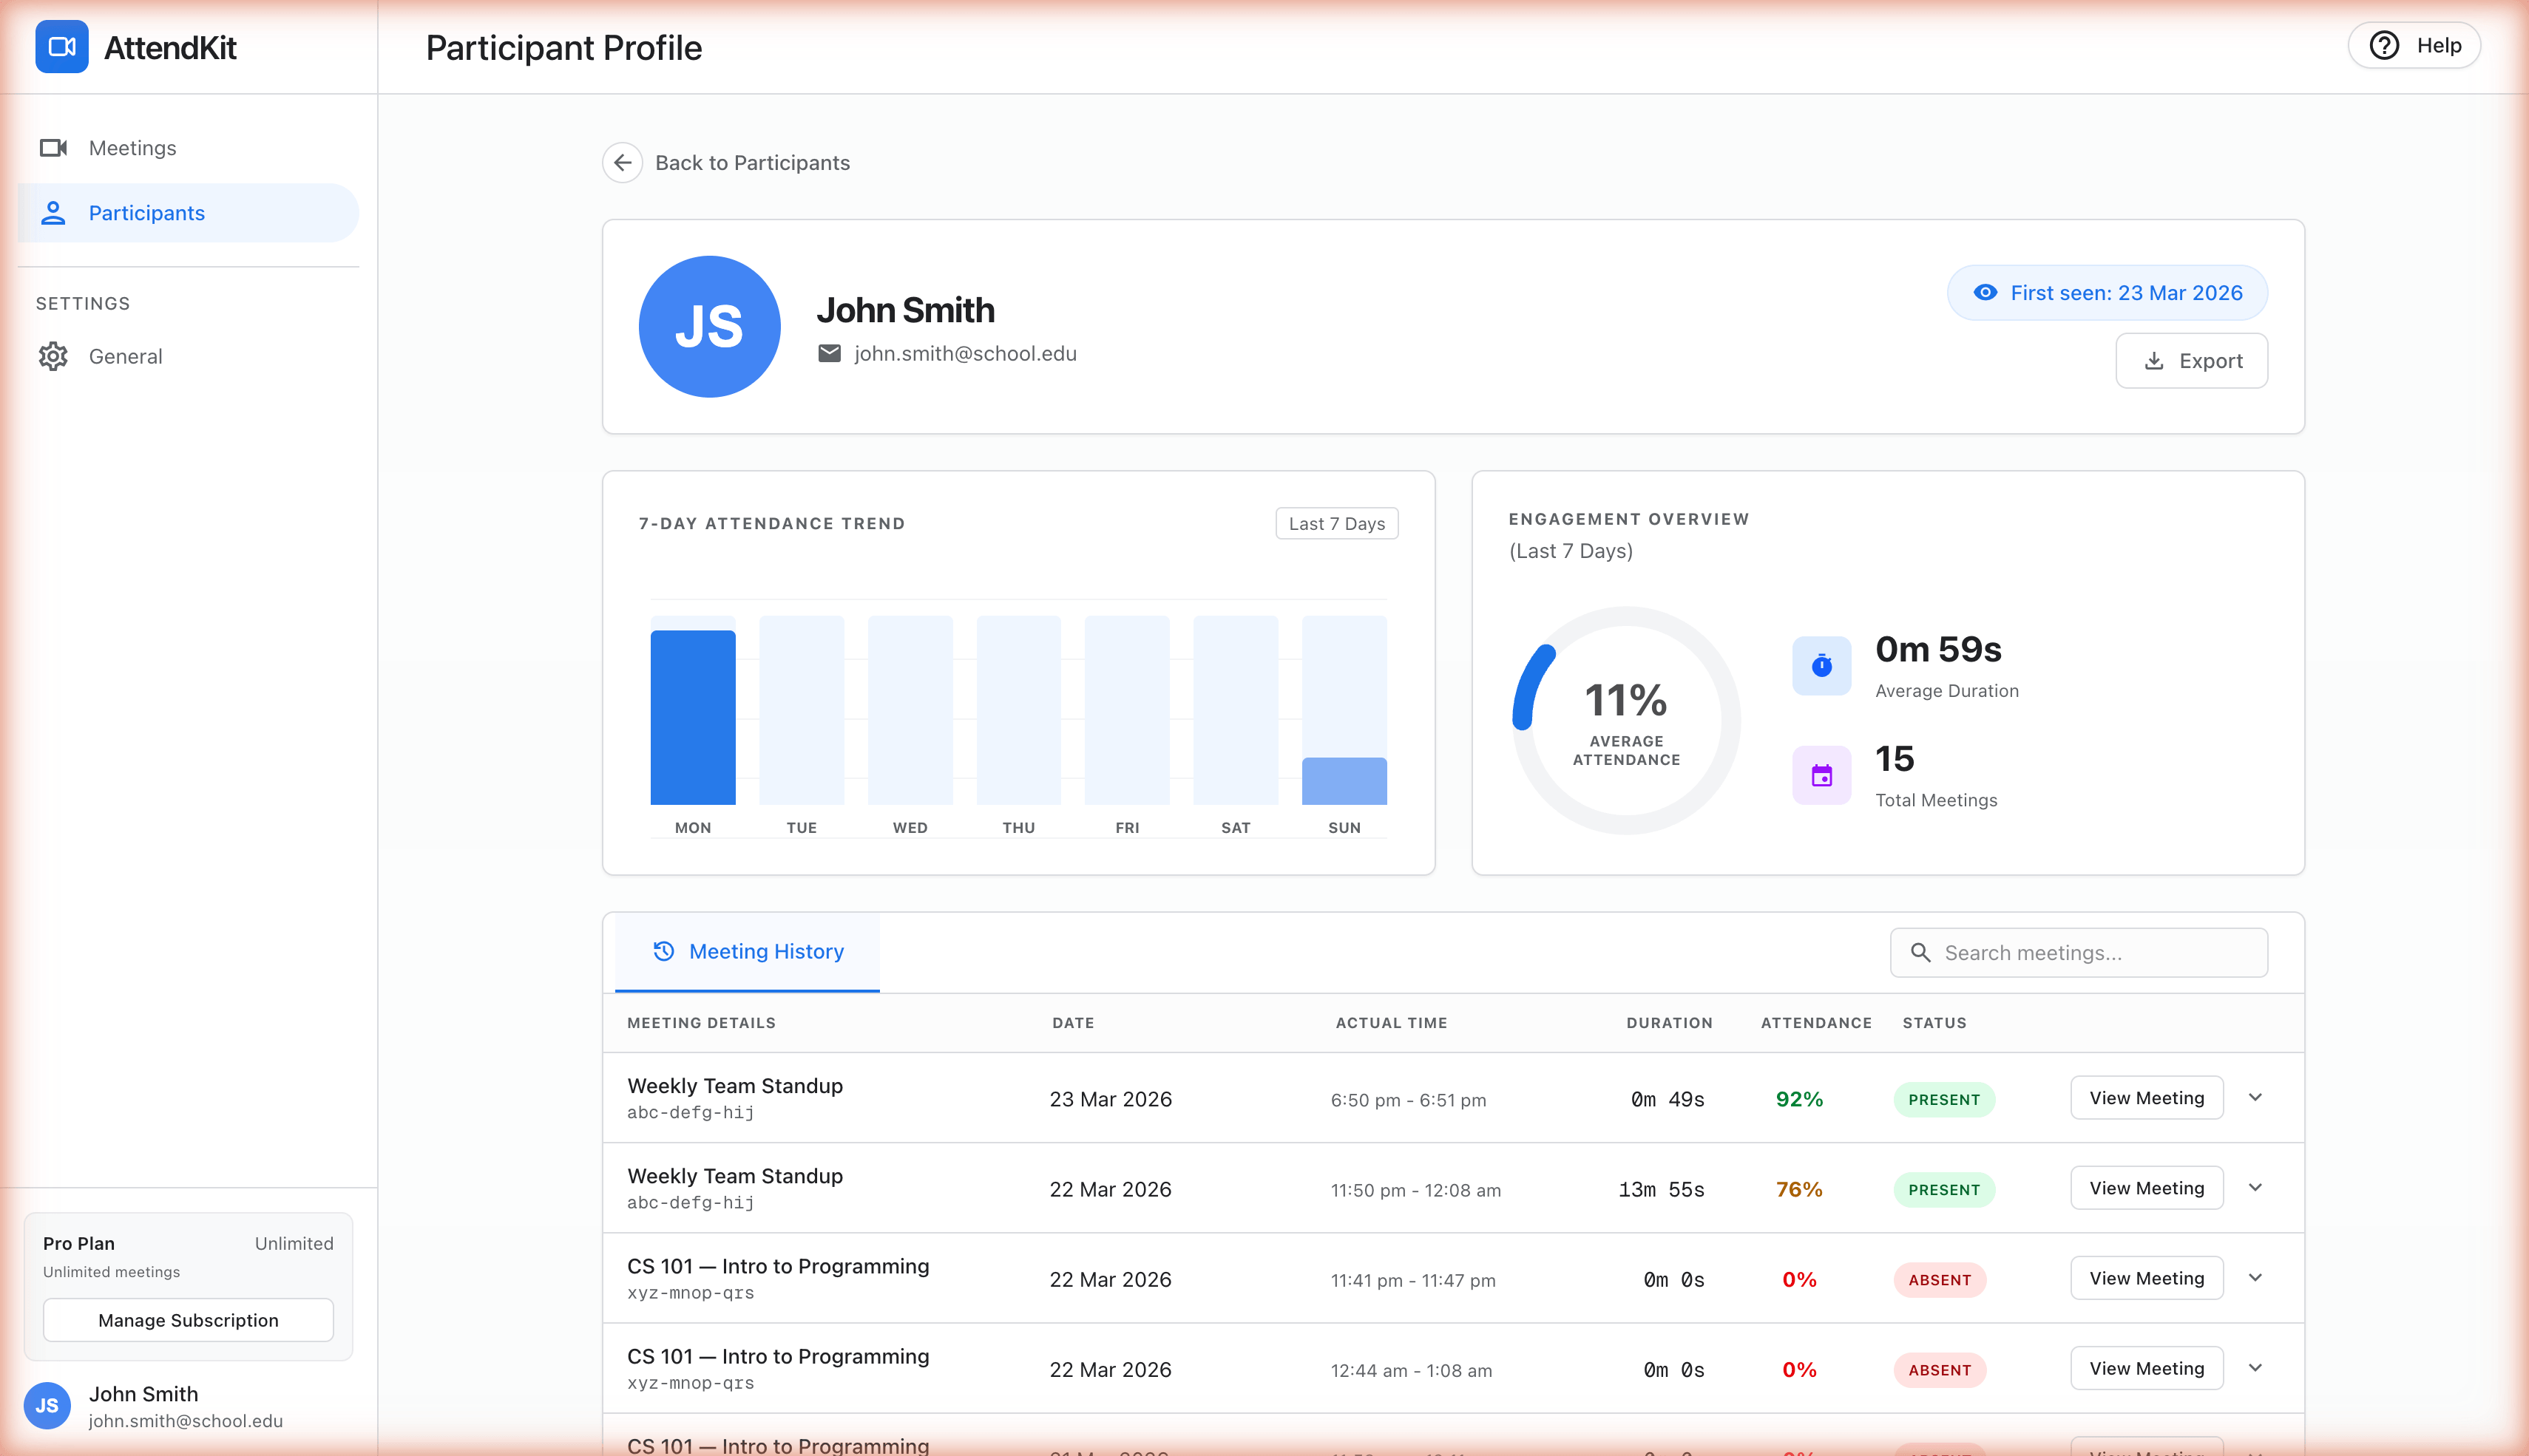The image size is (2529, 1456).
Task: Click the Meeting History clock icon
Action: [x=663, y=951]
